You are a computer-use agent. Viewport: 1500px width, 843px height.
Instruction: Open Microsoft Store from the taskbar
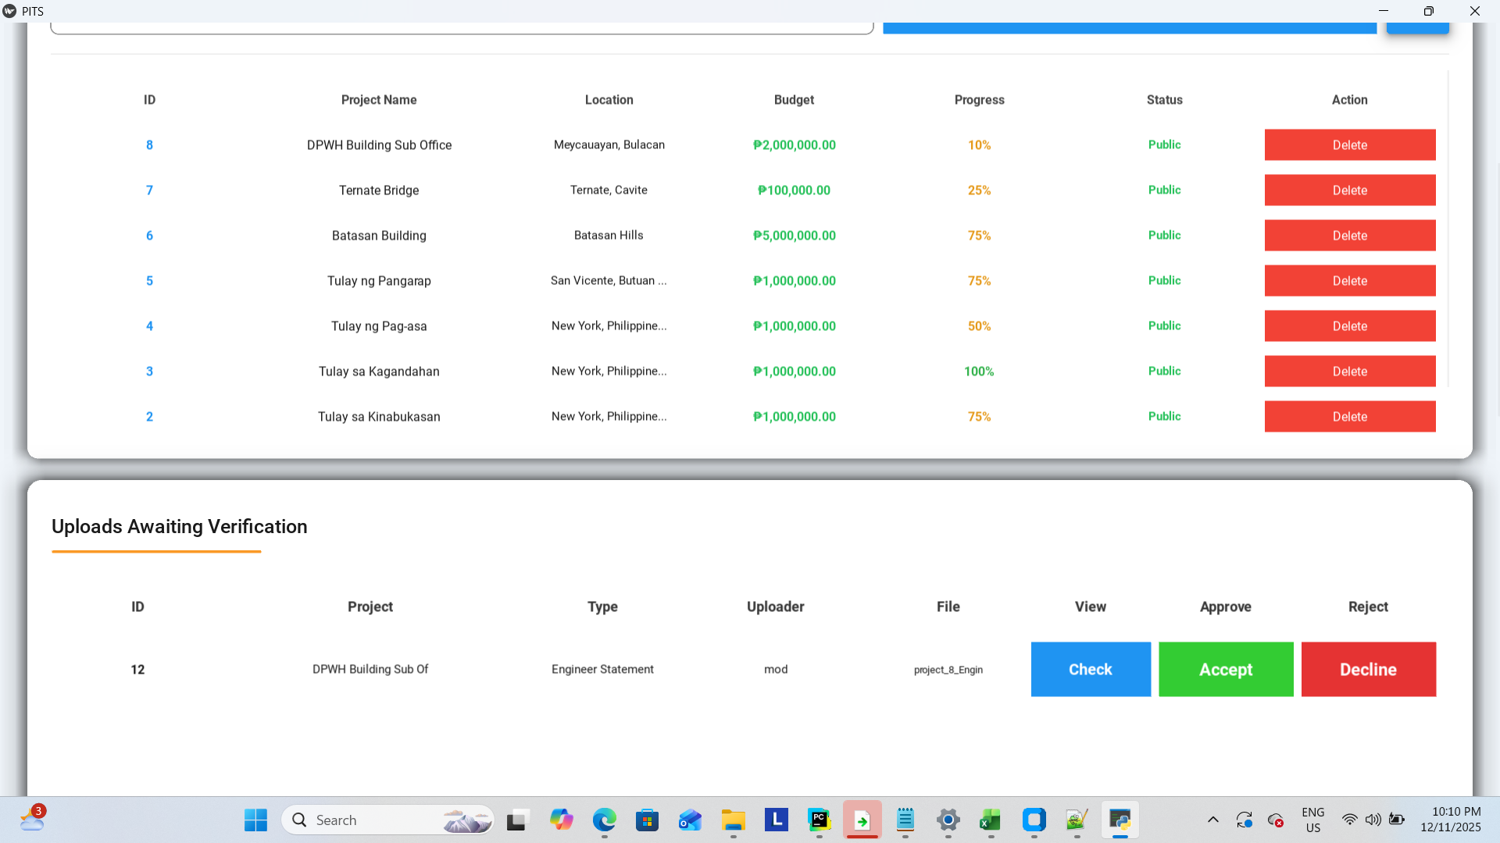[x=647, y=820]
